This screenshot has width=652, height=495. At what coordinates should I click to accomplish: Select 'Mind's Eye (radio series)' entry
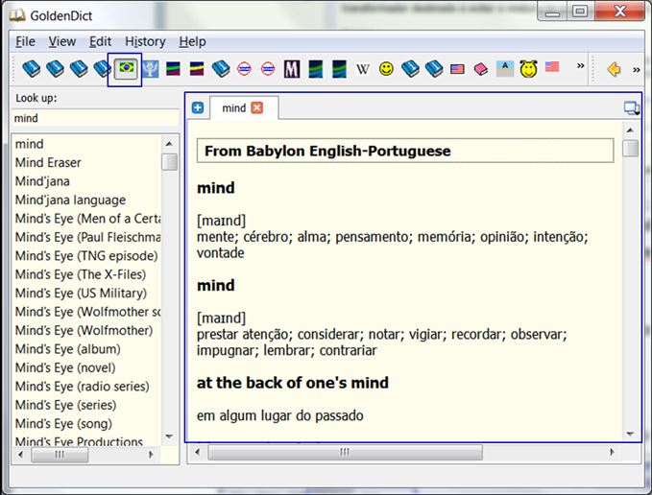pyautogui.click(x=83, y=387)
